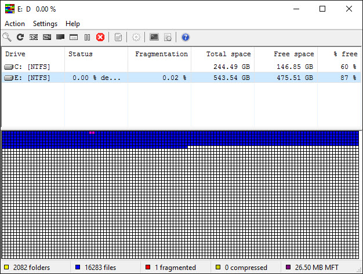Click the 0.02 % fragmentation value
The image size is (363, 274).
click(x=175, y=78)
